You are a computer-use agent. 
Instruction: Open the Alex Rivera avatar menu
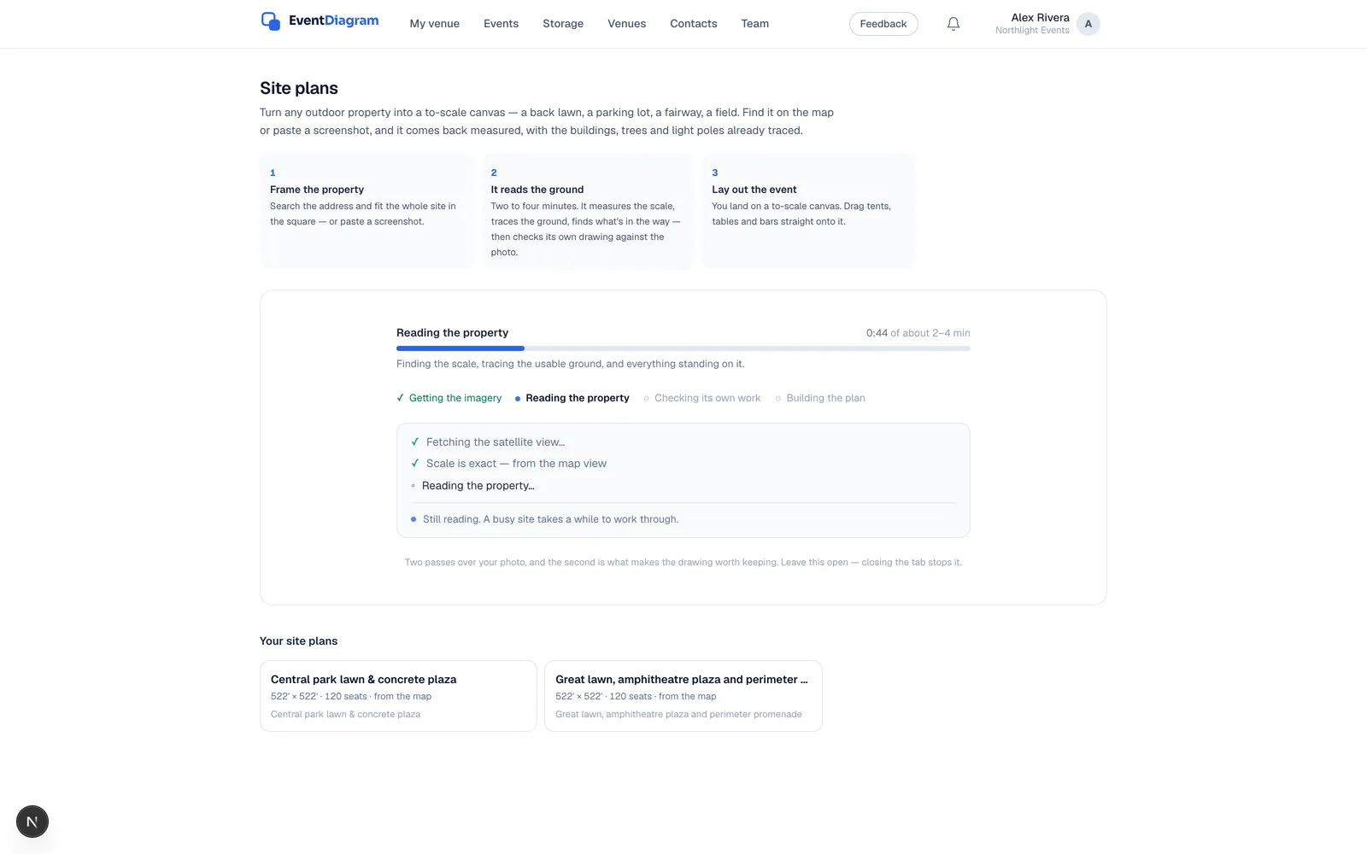coord(1088,24)
